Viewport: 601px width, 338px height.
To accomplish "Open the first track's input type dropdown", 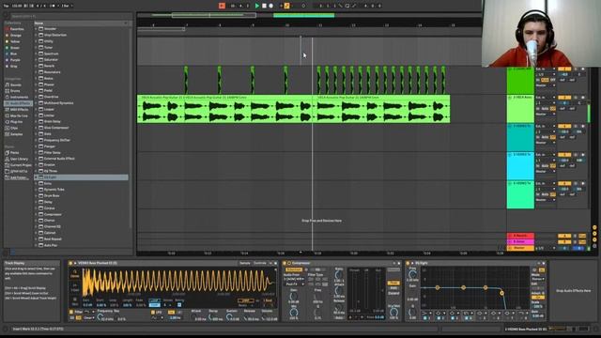I will [546, 69].
